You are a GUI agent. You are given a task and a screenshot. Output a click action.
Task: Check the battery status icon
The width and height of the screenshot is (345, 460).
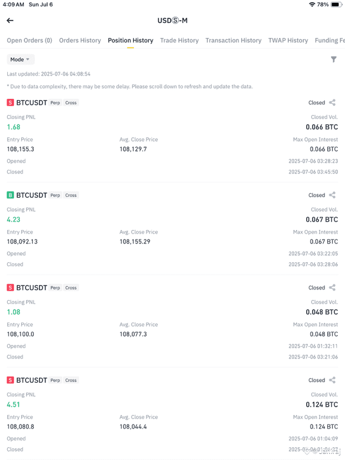[x=336, y=4]
